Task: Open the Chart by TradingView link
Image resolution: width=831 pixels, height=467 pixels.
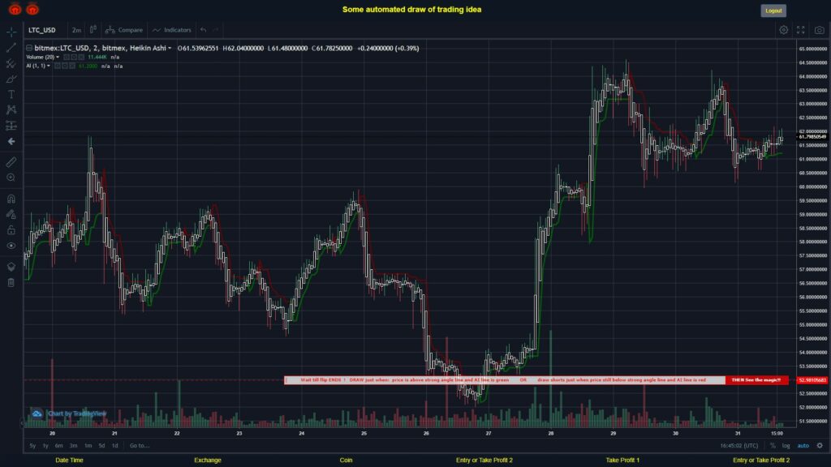Action: click(x=77, y=413)
